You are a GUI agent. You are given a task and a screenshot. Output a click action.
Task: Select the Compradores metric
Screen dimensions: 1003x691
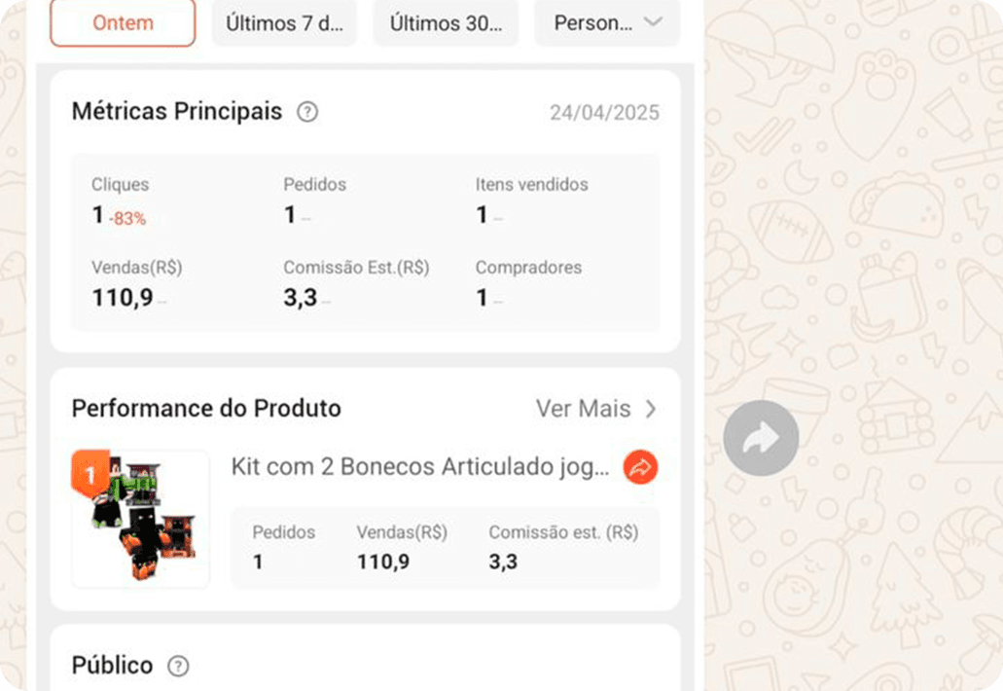(528, 268)
